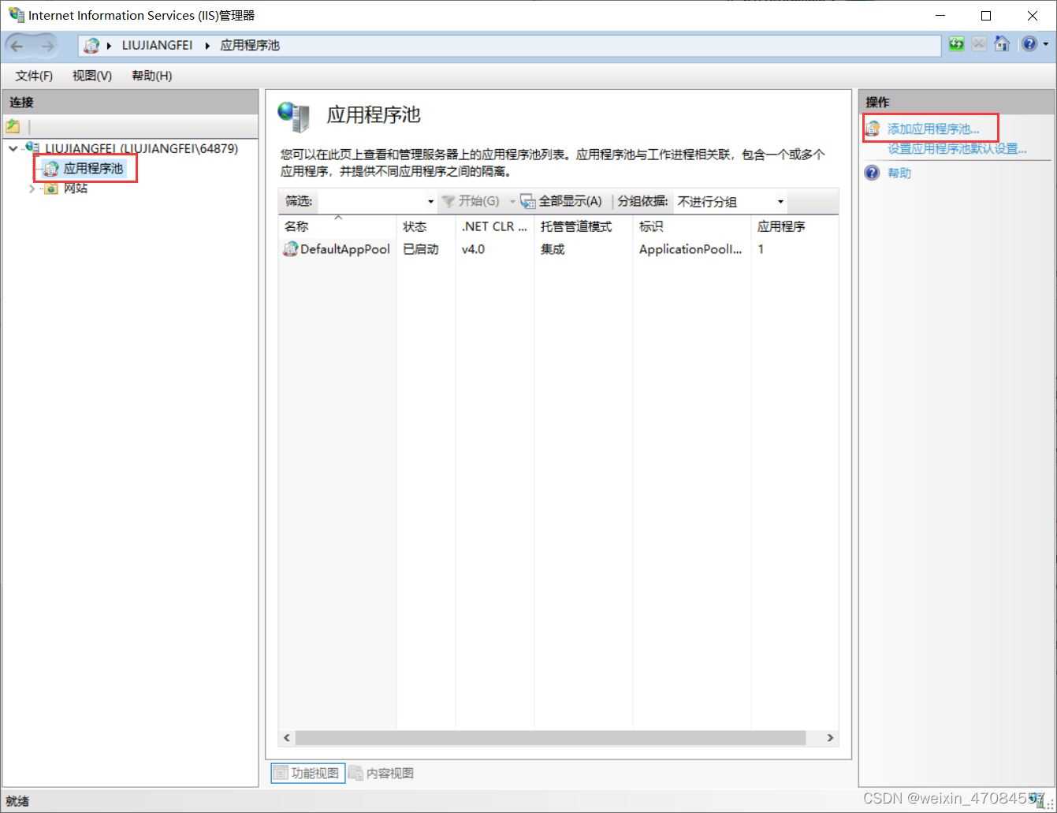
Task: Click the DefaultAppPool row icon
Action: click(290, 249)
